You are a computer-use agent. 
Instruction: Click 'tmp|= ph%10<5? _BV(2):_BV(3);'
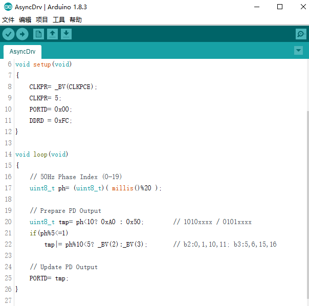pos(96,245)
